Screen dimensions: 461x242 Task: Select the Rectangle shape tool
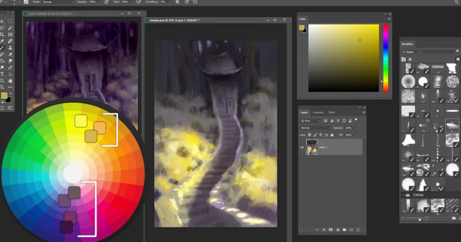[2, 80]
